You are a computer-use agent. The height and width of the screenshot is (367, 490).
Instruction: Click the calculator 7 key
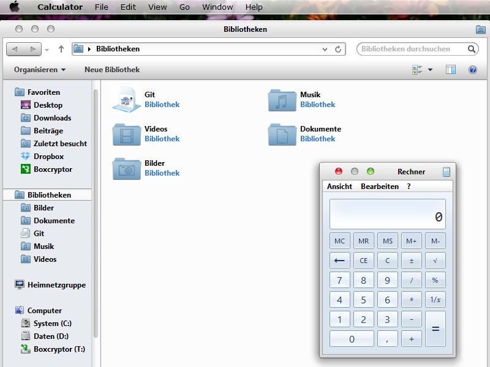click(340, 280)
